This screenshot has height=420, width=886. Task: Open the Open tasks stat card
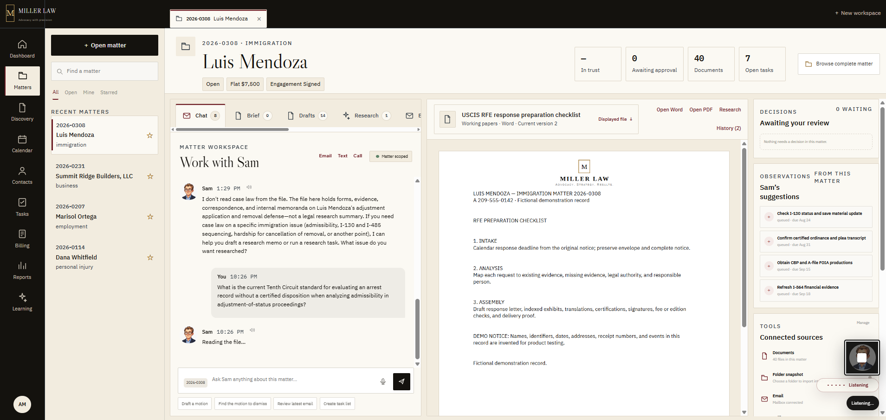pos(762,64)
